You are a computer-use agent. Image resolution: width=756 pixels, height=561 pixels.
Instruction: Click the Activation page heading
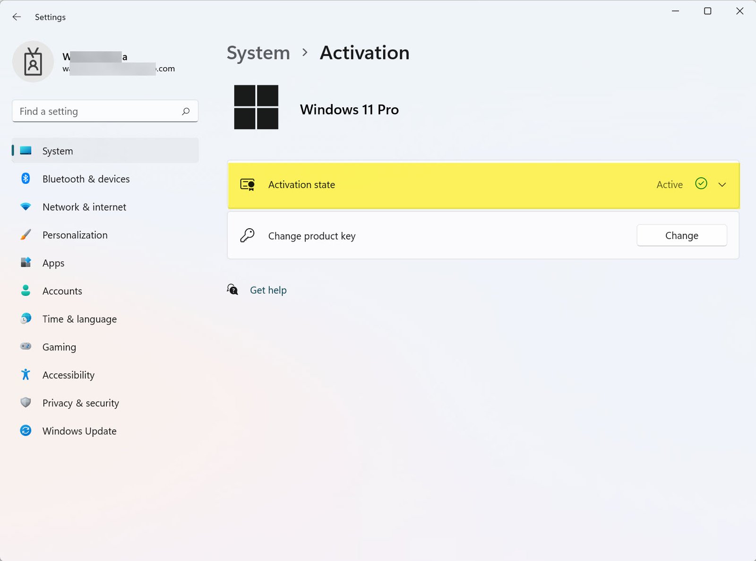365,53
